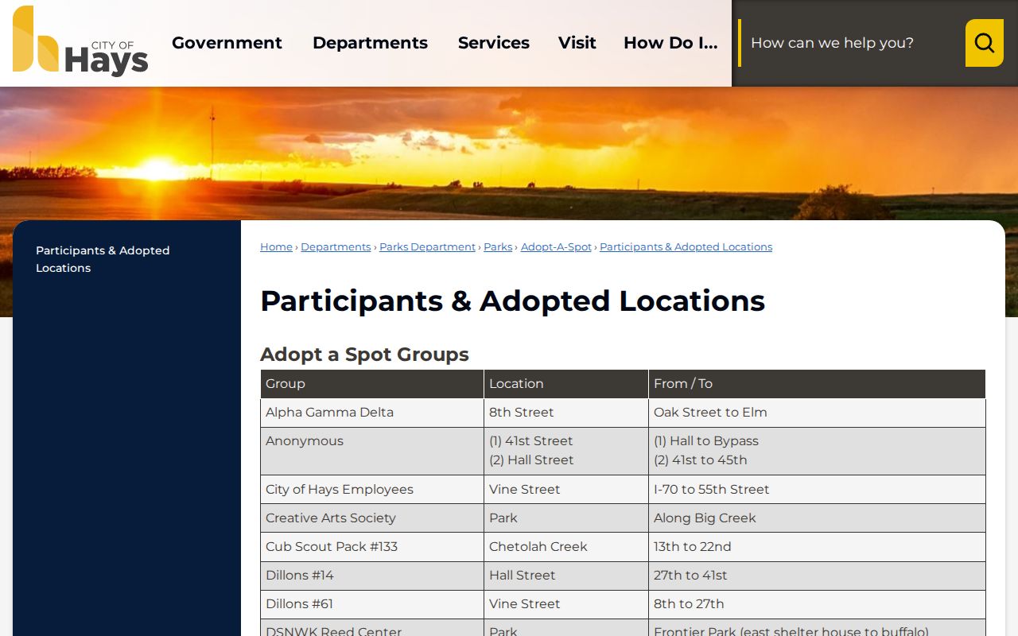
Task: Click the 'Alpha Gamma Delta' group cell
Action: point(372,413)
